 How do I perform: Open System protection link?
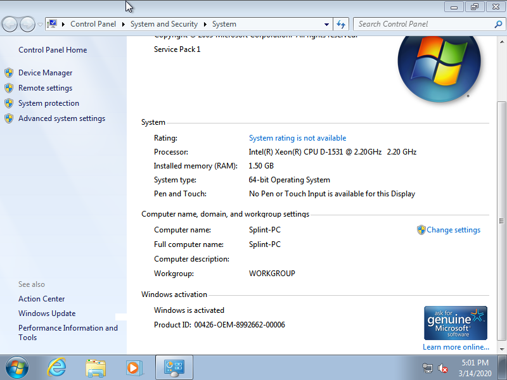click(x=49, y=103)
